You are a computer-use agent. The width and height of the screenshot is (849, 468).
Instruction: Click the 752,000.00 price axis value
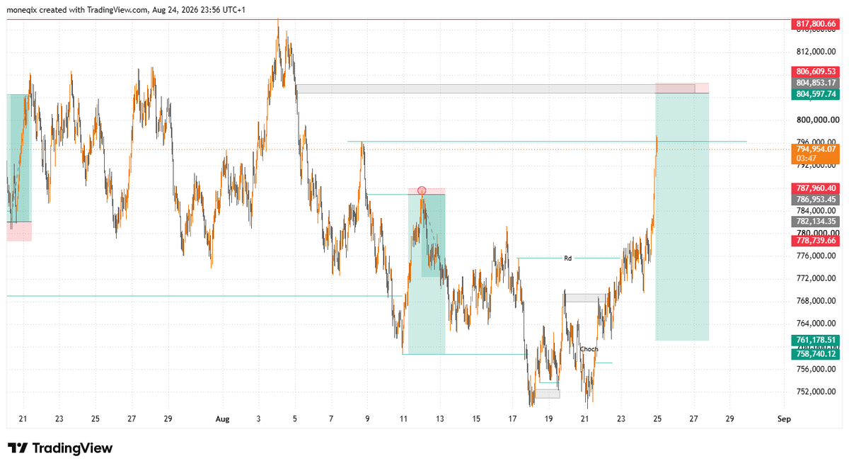(x=818, y=392)
